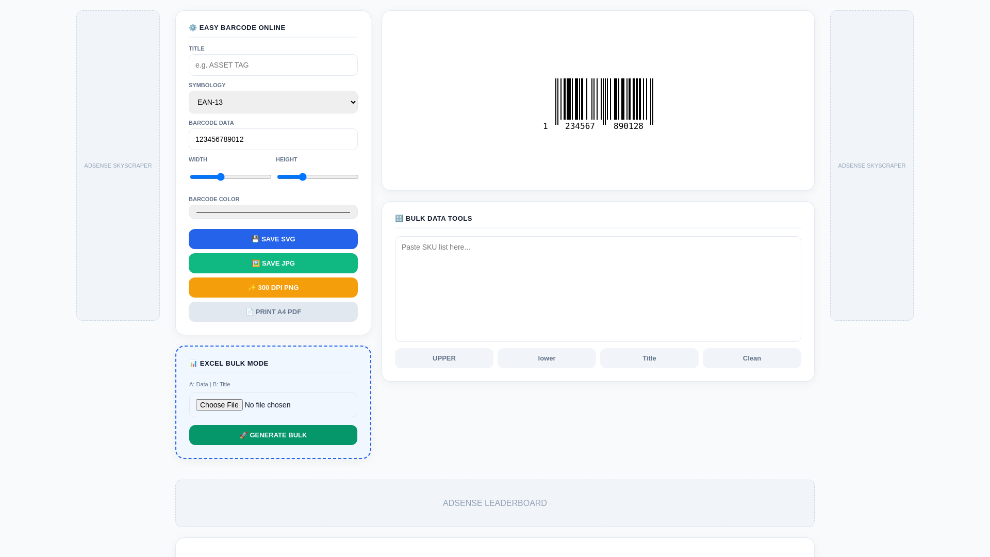Apply Title case button to SKU list

point(649,358)
